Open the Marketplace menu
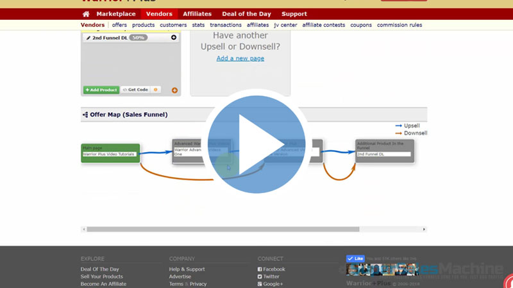The width and height of the screenshot is (513, 288). [x=115, y=14]
